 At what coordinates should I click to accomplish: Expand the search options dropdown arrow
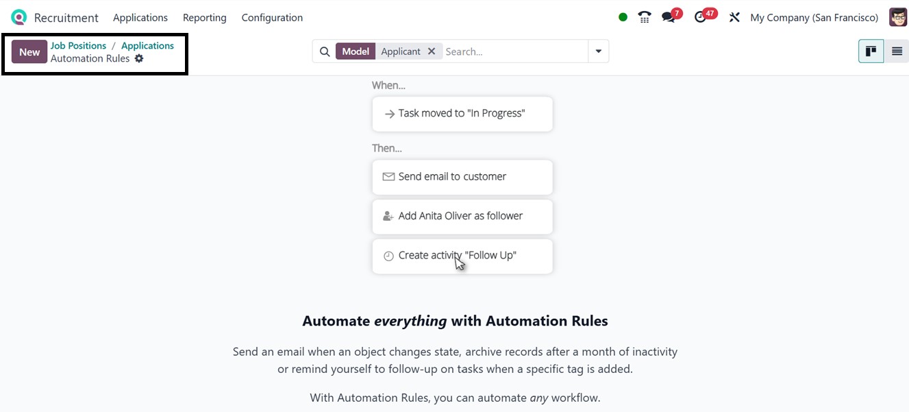(598, 51)
